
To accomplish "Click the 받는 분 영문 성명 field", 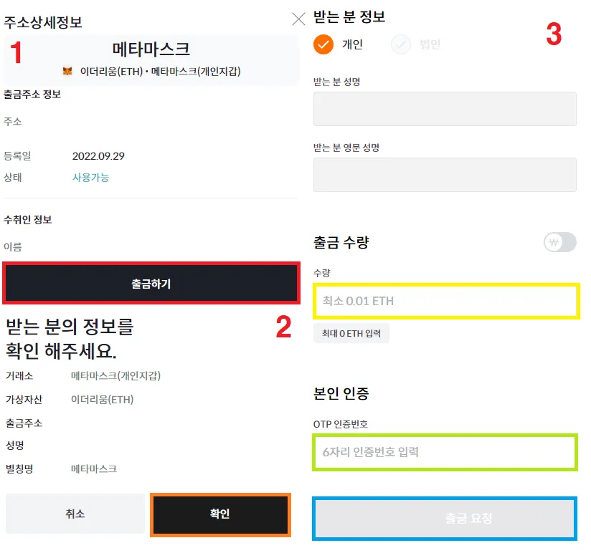I will click(445, 175).
